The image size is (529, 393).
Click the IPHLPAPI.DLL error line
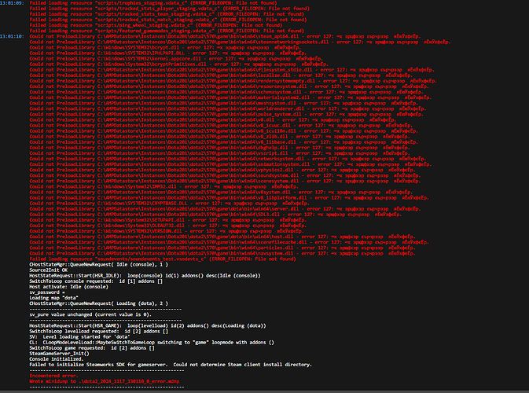[167, 53]
